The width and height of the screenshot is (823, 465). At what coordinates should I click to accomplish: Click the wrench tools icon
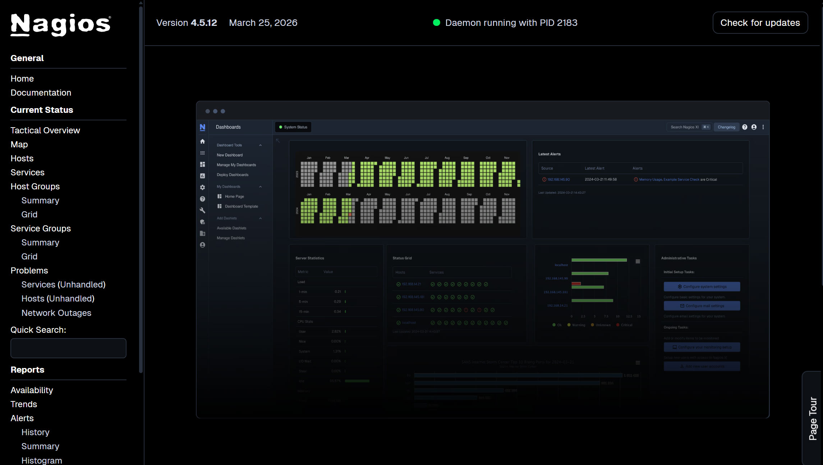pyautogui.click(x=202, y=211)
